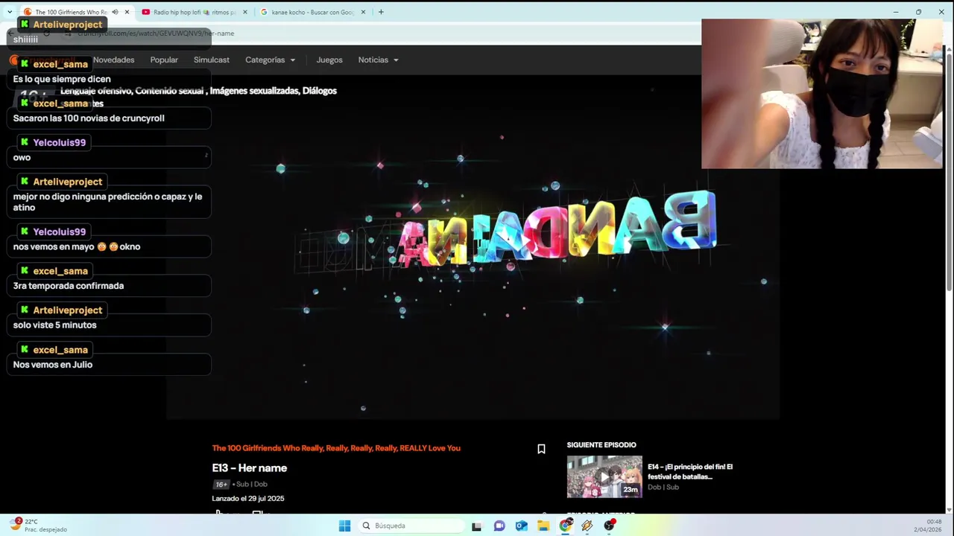The image size is (954, 536).
Task: Click chat message "3ra temporada confirmada"
Action: pos(69,285)
